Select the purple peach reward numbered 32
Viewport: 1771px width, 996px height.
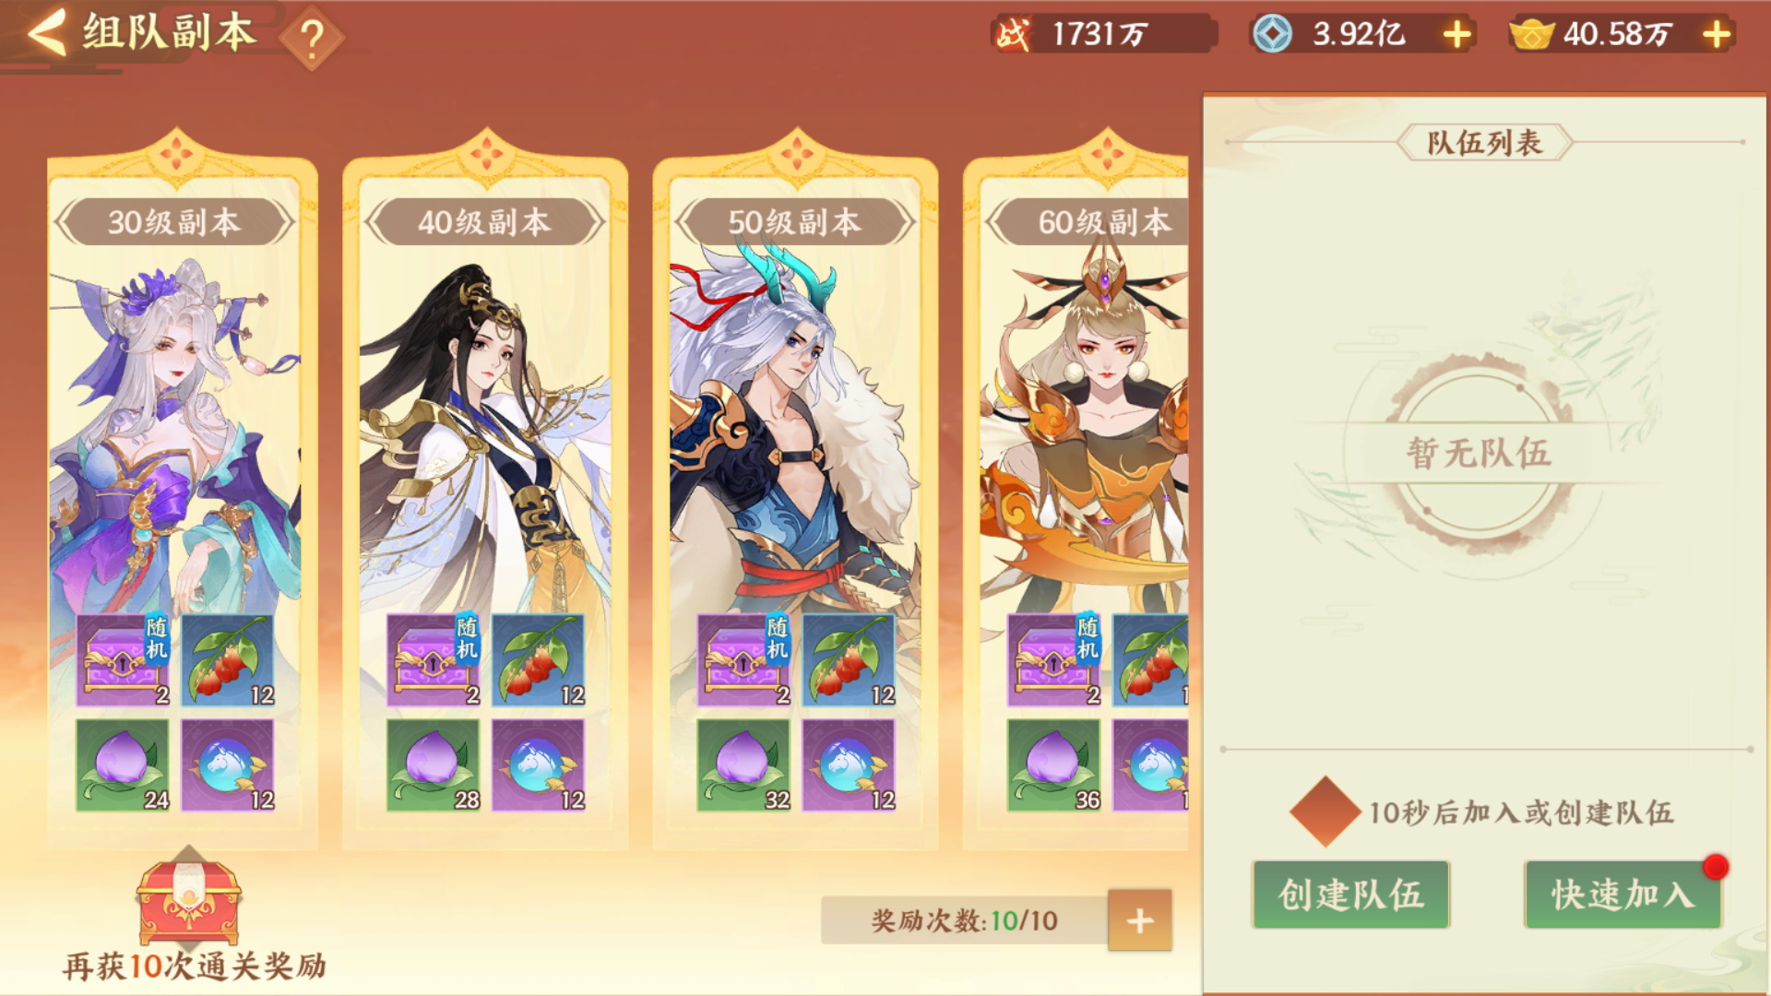tap(744, 765)
